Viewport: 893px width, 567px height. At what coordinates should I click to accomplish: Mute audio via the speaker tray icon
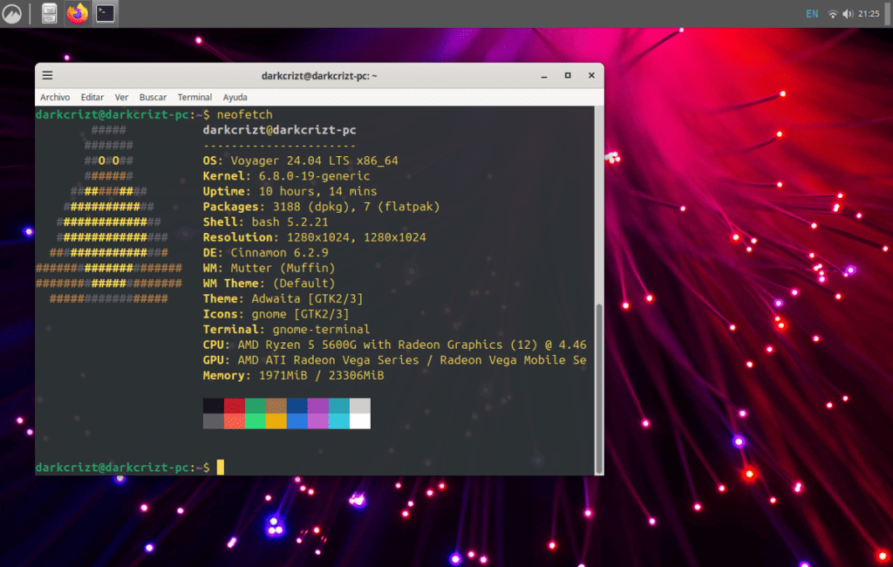click(847, 13)
